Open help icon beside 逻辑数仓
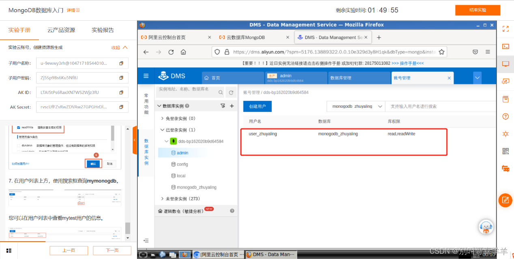This screenshot has width=514, height=259. pos(232,211)
